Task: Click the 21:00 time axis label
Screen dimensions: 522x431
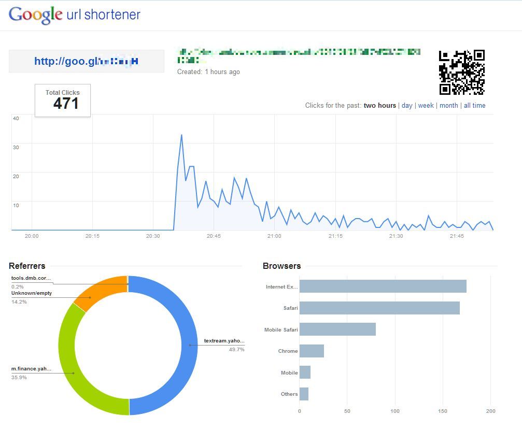Action: (x=274, y=236)
